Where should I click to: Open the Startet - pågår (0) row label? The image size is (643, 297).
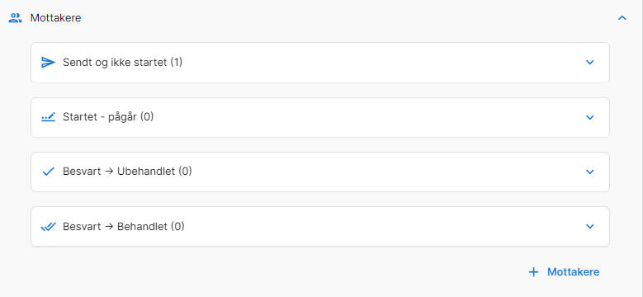coord(108,117)
